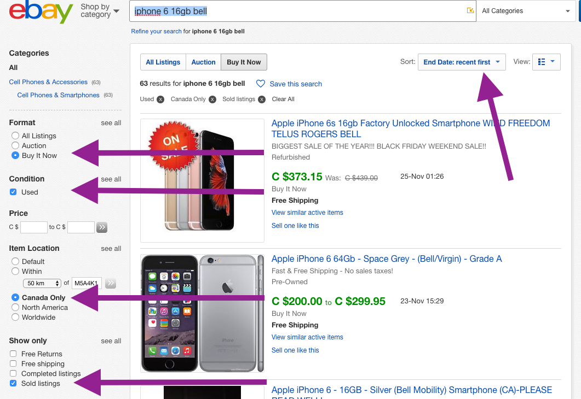581x399 pixels.
Task: Expand the Shop by category menu
Action: [x=100, y=11]
